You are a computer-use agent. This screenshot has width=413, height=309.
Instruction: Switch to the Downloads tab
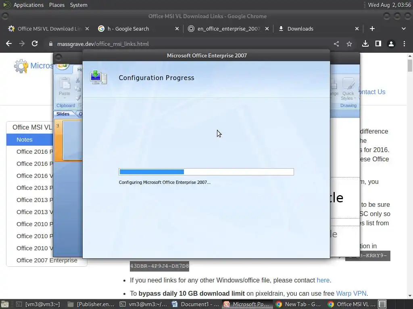316,29
